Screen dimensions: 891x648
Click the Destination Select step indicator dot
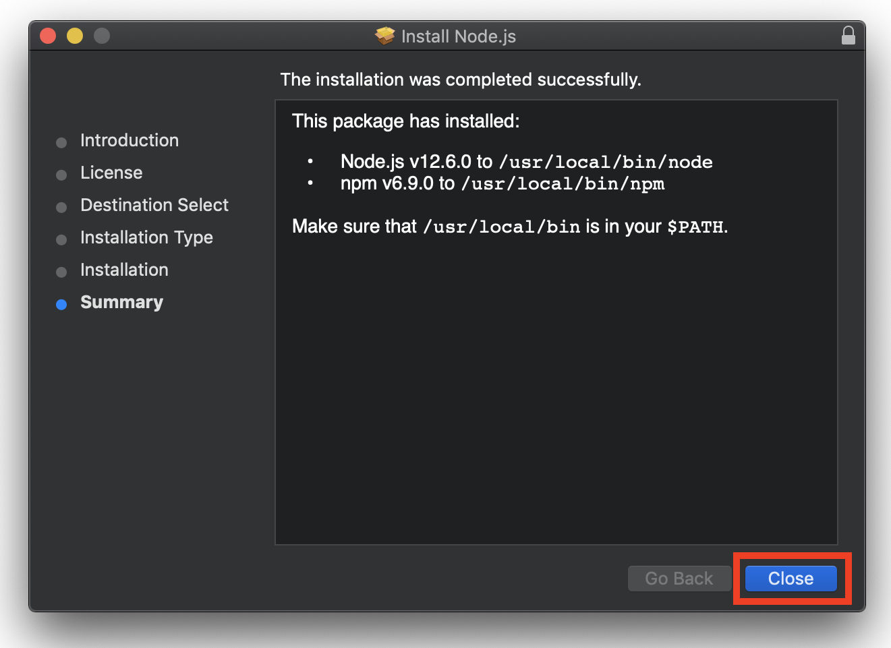point(61,207)
